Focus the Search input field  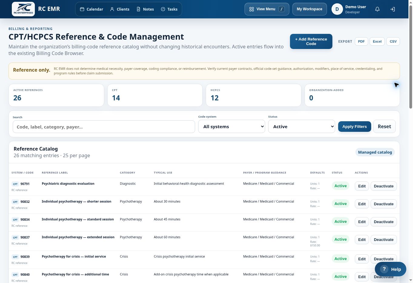(x=104, y=127)
